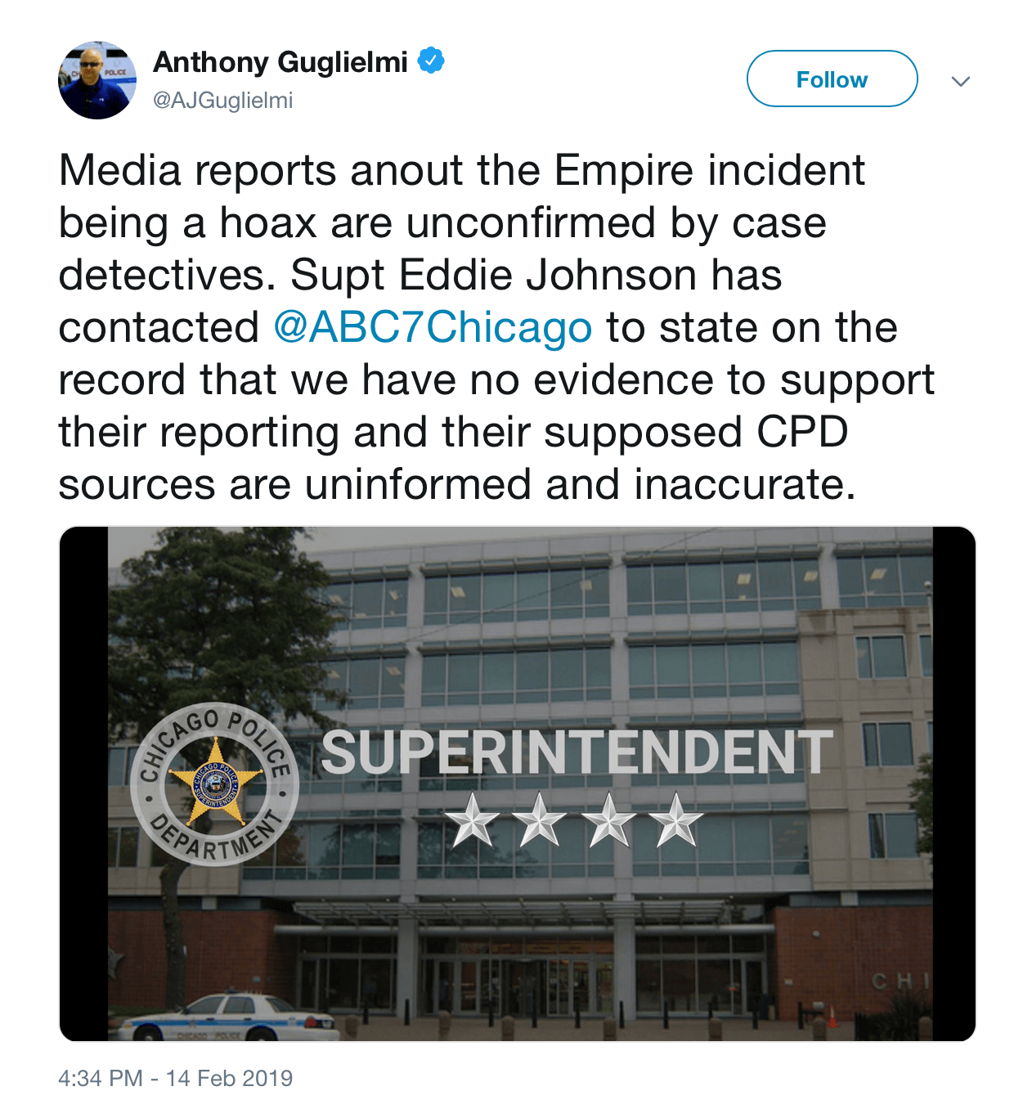The image size is (1032, 1109).
Task: Click the CHI lettering on the building wall
Action: (900, 981)
